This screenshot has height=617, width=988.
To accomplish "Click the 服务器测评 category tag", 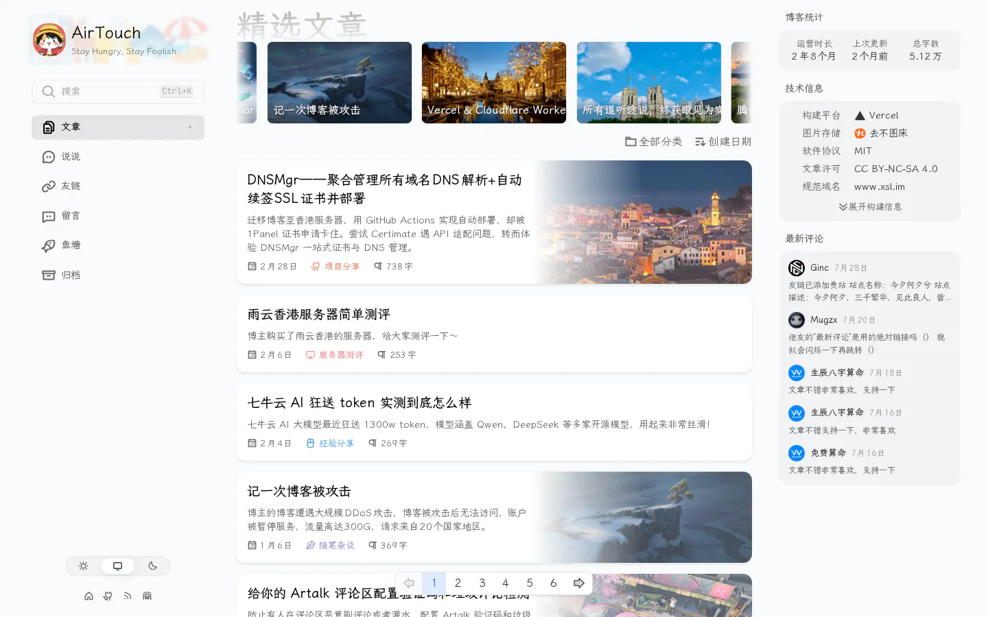I will tap(335, 355).
